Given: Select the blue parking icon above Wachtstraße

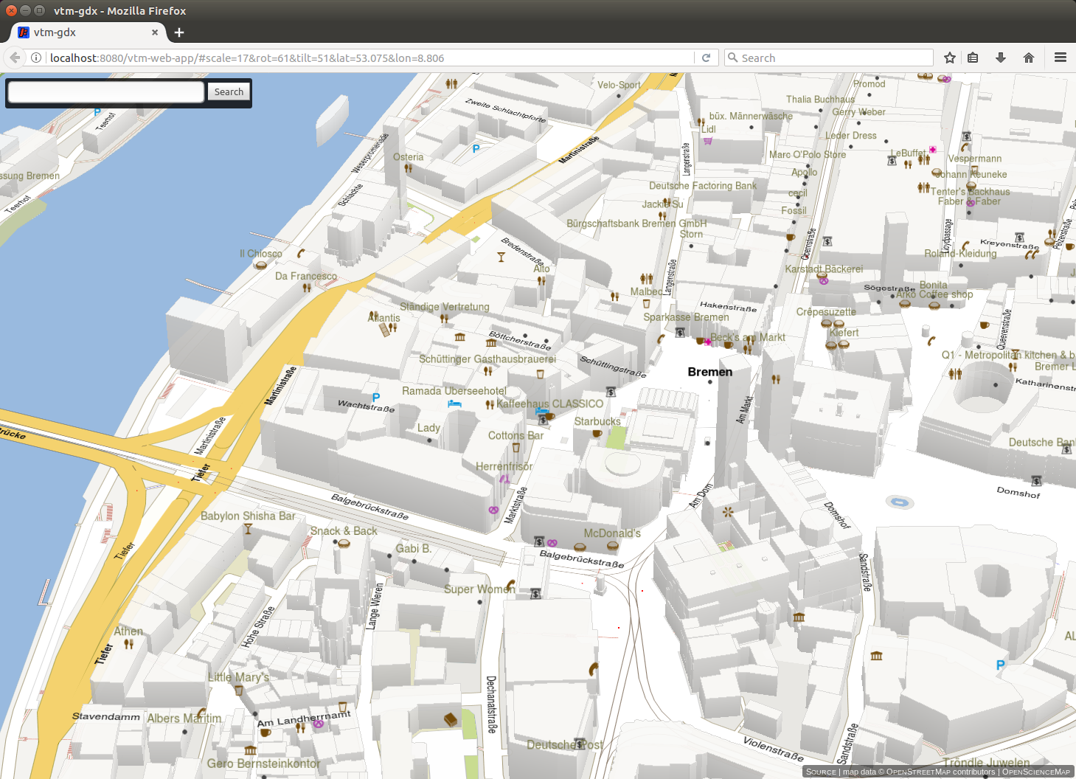Looking at the screenshot, I should (376, 398).
